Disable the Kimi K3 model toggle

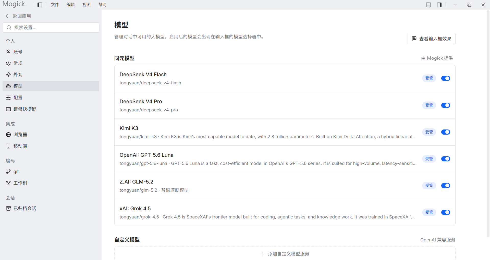click(446, 132)
